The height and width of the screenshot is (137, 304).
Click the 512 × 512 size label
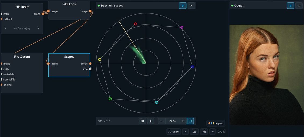click(x=104, y=121)
